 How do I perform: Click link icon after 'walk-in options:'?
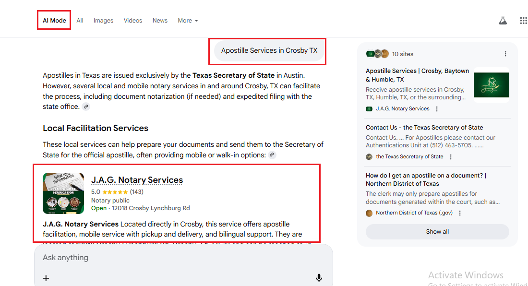[x=272, y=155]
